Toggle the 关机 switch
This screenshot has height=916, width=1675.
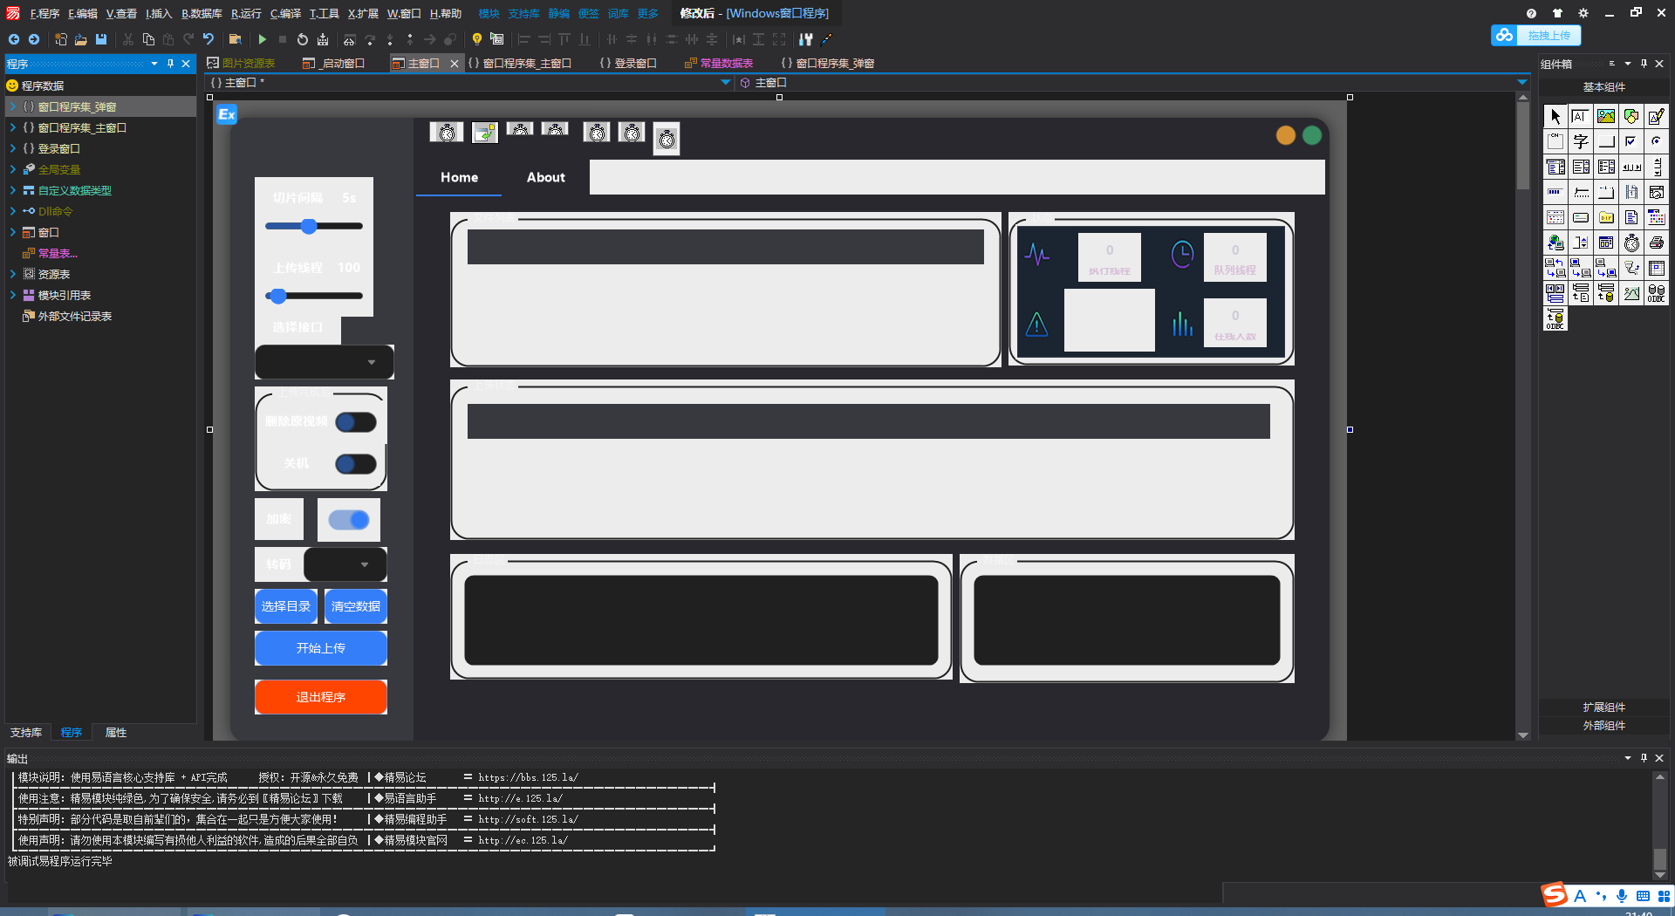pos(356,464)
